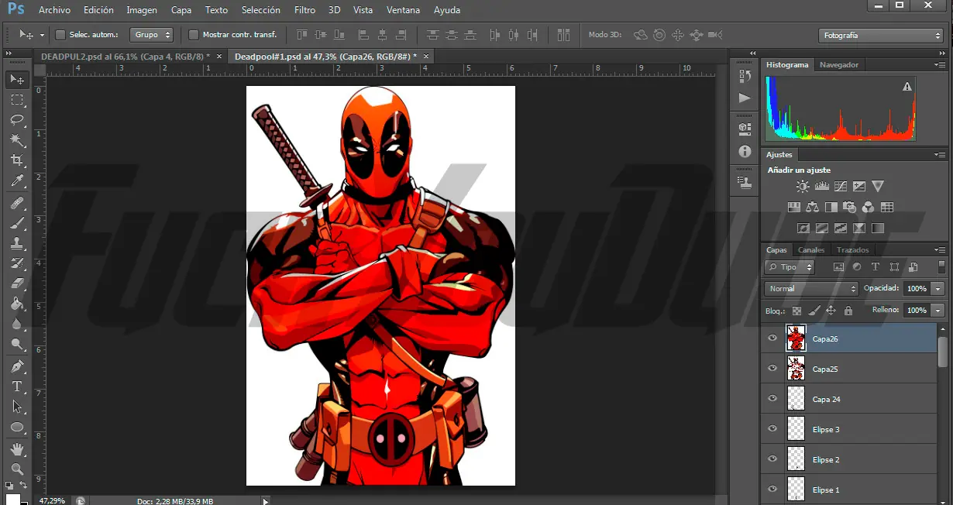This screenshot has width=953, height=505.
Task: Switch to the DEADPUL2.psd document tab
Action: pos(125,57)
